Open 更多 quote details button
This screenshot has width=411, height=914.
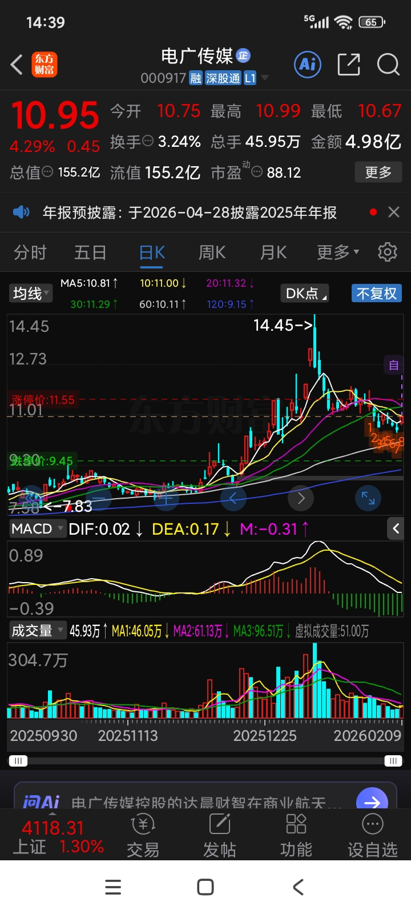(378, 172)
